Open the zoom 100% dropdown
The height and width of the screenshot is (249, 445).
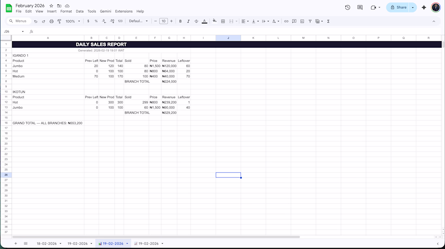tap(73, 21)
